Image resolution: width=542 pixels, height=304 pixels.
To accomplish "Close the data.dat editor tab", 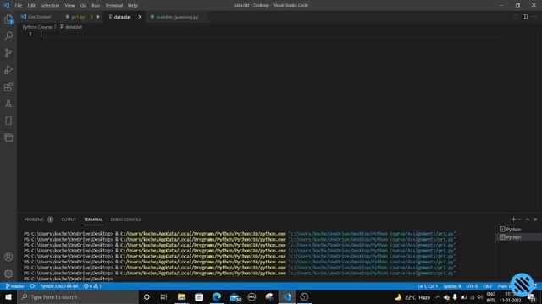I will [x=140, y=17].
